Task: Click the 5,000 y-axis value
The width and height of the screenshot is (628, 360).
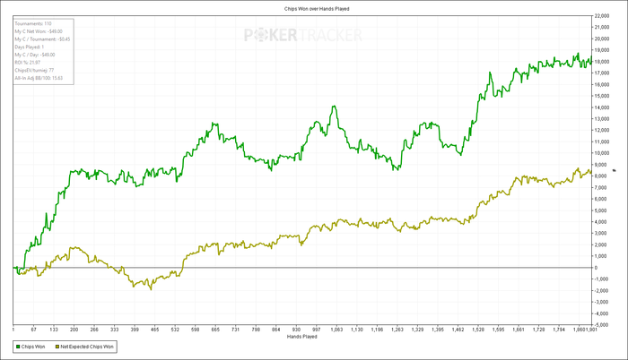Action: (x=601, y=210)
